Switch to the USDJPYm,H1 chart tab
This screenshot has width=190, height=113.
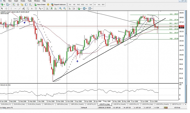92,104
